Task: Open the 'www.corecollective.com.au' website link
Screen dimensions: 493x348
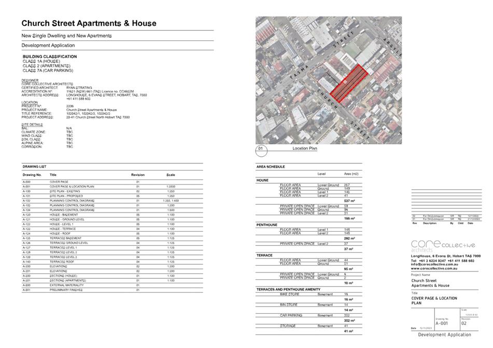Action: tap(434, 268)
